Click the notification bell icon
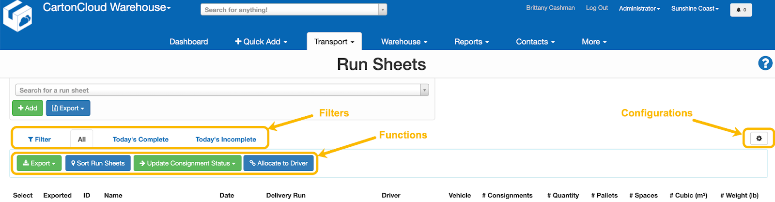 point(741,10)
